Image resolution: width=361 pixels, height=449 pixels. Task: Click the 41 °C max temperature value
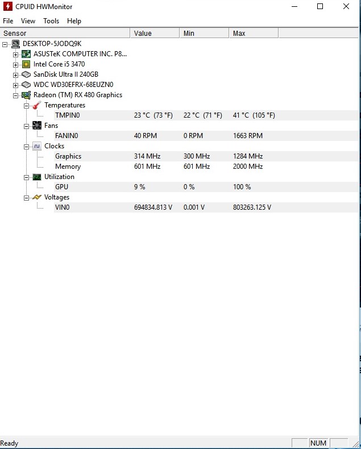tap(254, 115)
